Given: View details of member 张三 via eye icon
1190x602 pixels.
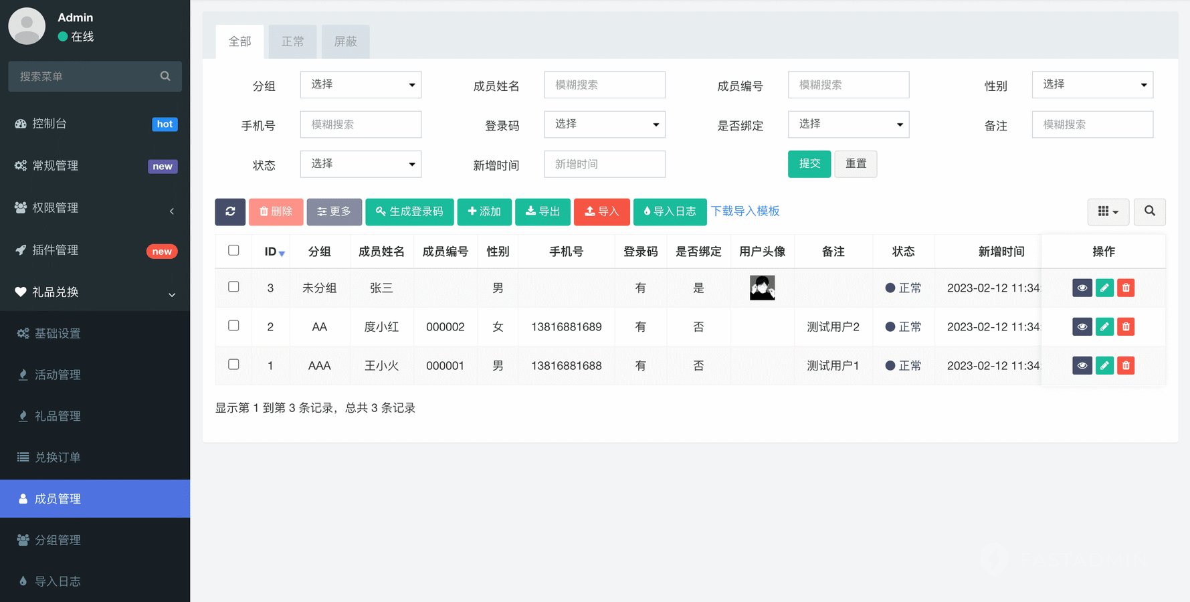Looking at the screenshot, I should pyautogui.click(x=1082, y=288).
